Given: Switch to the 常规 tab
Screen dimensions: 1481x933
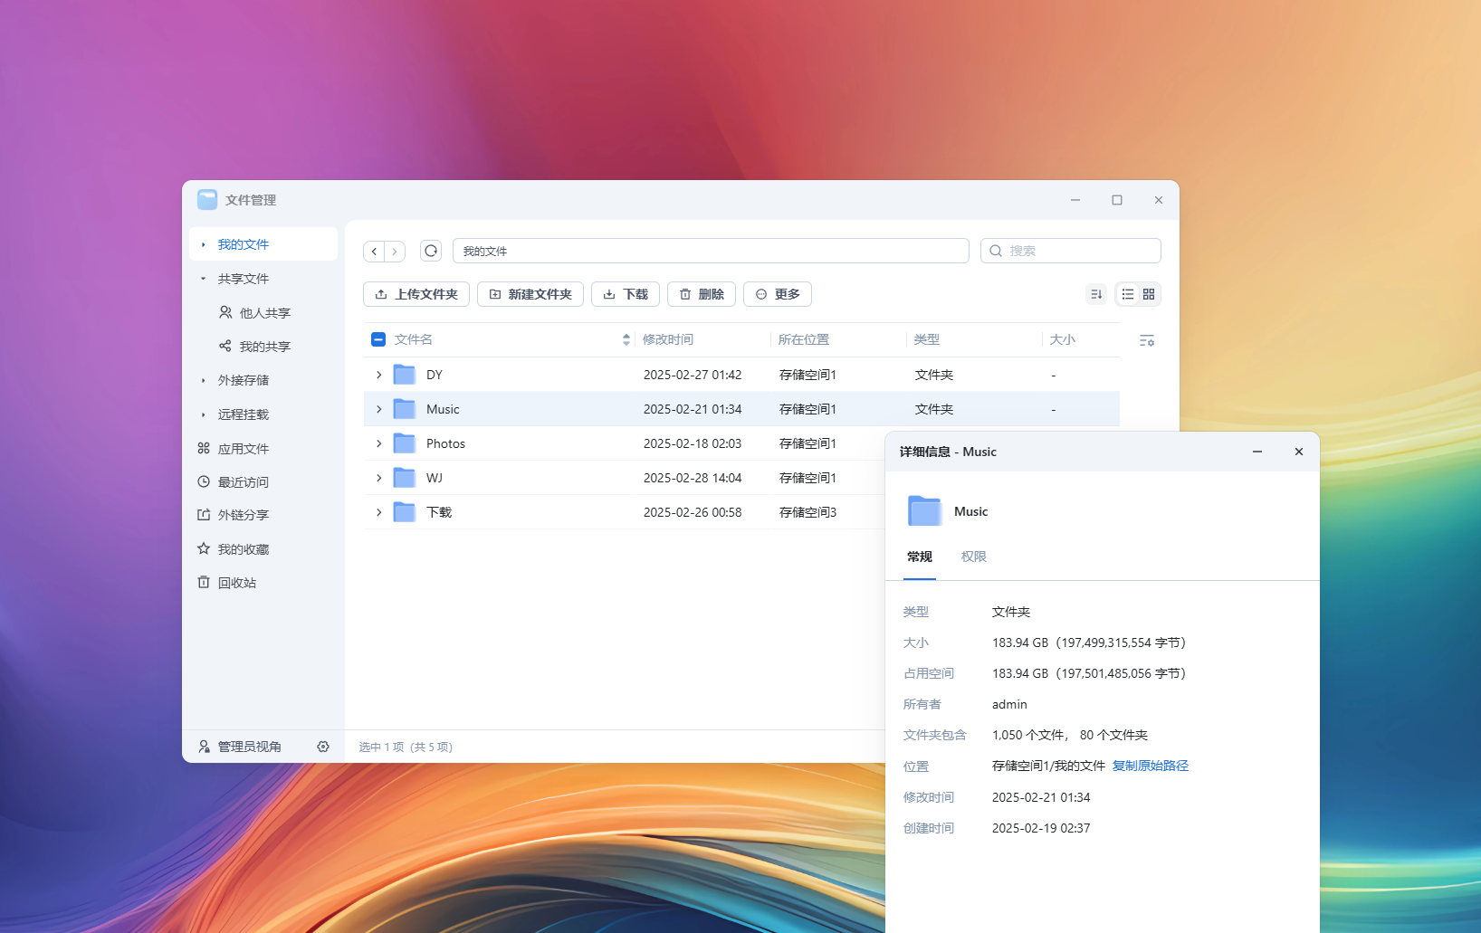Looking at the screenshot, I should tap(920, 557).
